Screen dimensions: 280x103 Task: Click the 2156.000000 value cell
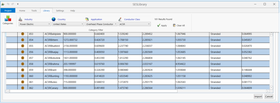point(79,46)
